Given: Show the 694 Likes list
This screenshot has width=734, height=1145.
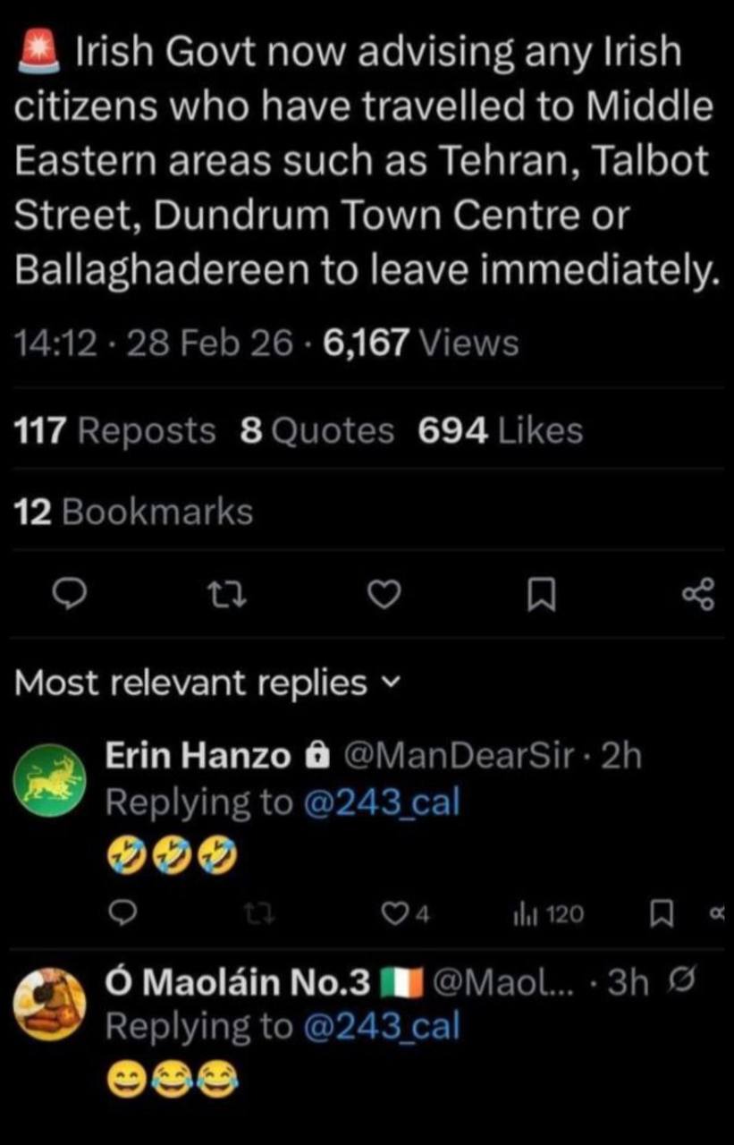Looking at the screenshot, I should (500, 431).
